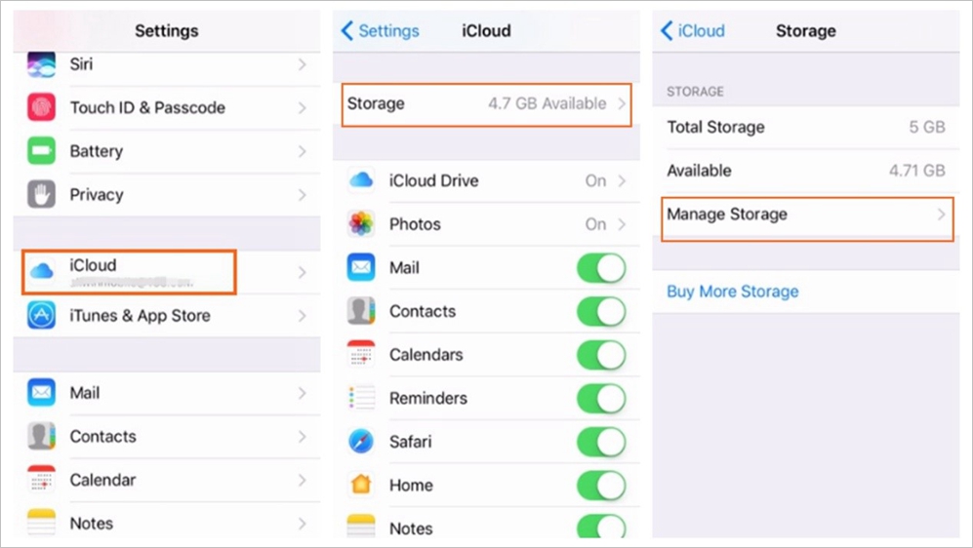The height and width of the screenshot is (548, 973).
Task: Toggle the Safari sync switch
Action: point(601,442)
